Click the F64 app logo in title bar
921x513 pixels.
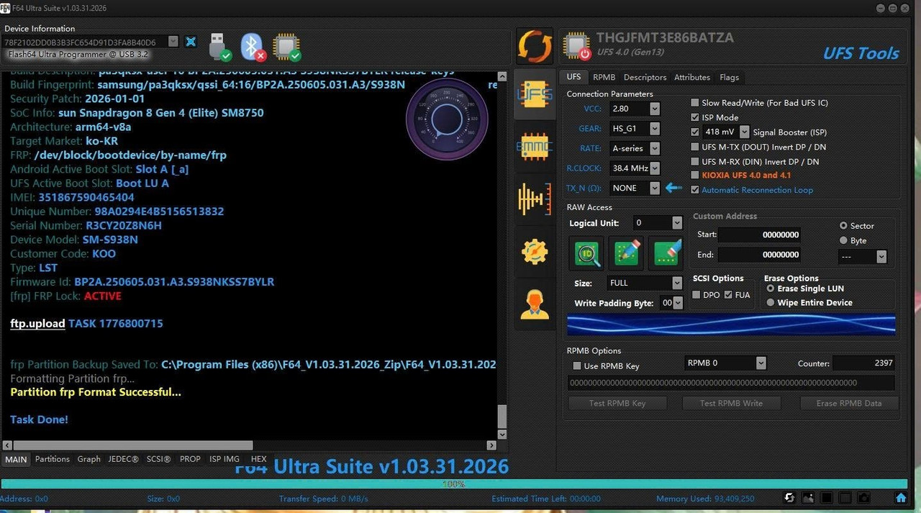[5, 8]
